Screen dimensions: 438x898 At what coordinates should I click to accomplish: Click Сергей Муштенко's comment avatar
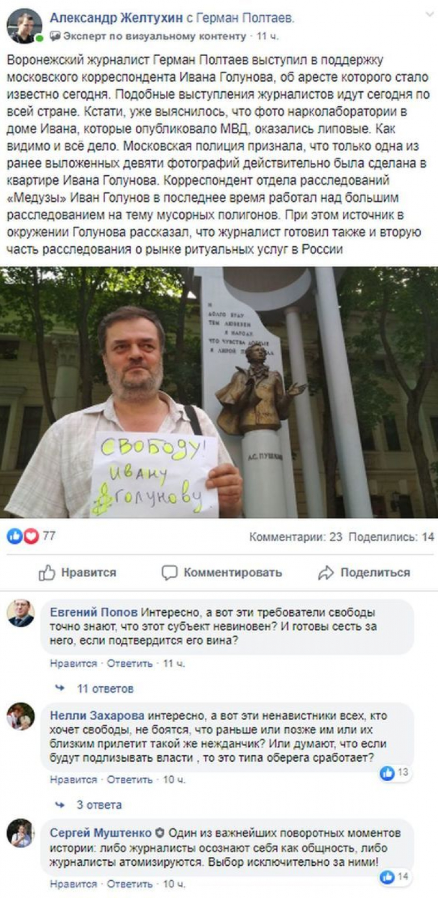pos(21,833)
